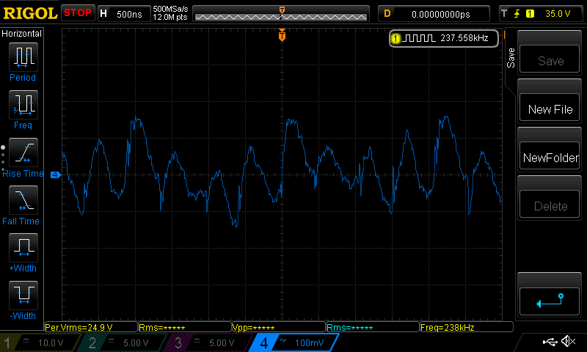Click the STOP run status indicator

click(78, 13)
